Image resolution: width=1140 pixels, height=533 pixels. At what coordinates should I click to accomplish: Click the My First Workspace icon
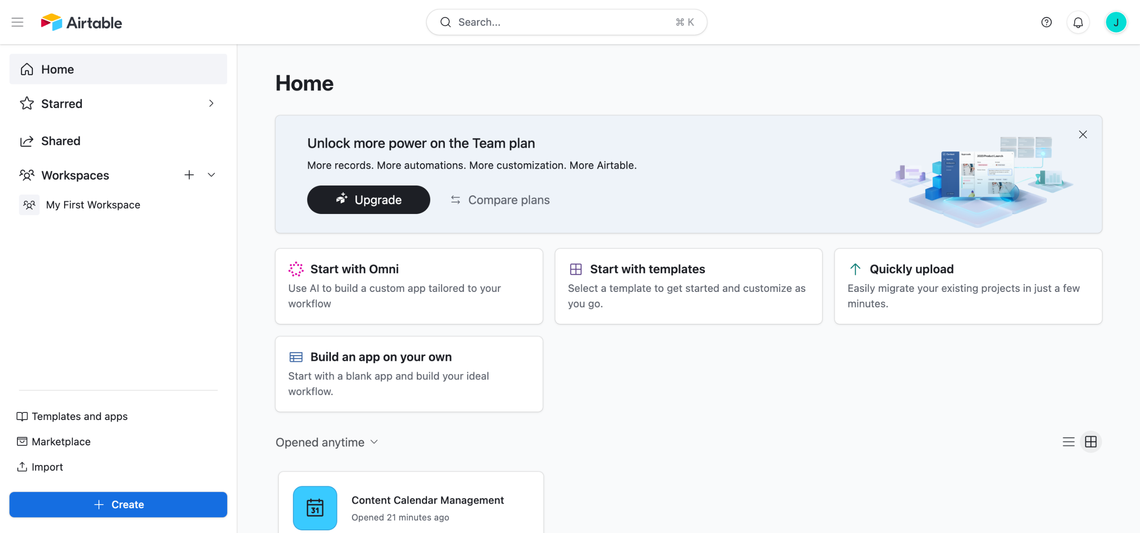(29, 205)
